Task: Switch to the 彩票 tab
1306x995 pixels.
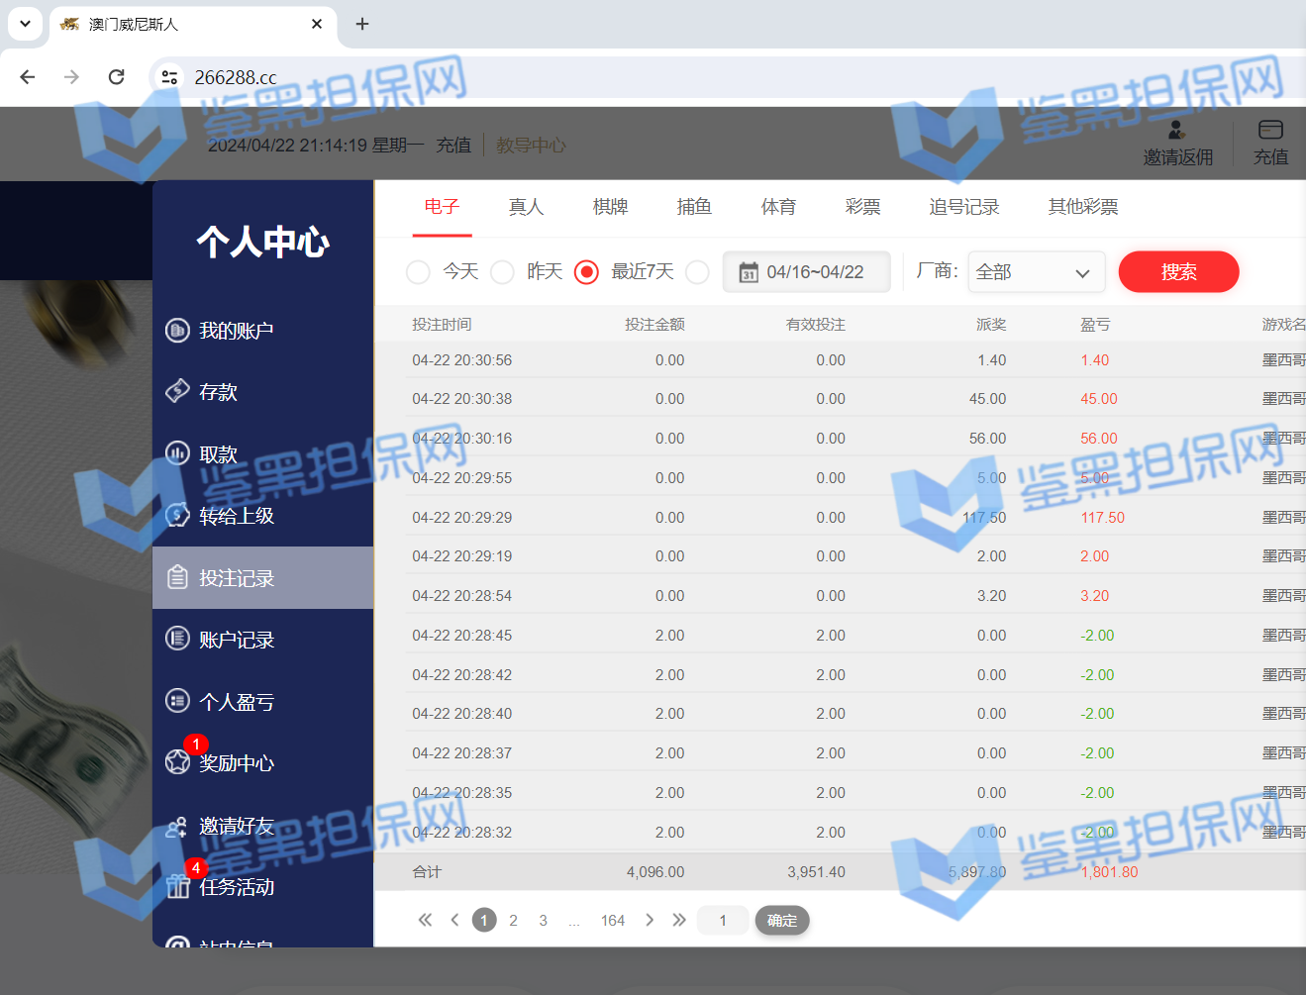Action: pos(862,207)
